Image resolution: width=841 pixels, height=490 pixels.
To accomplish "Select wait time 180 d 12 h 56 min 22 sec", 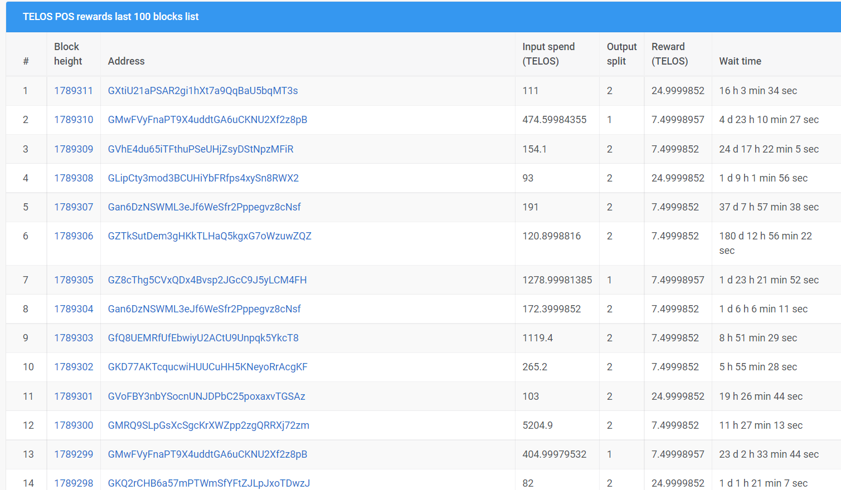I will coord(766,243).
